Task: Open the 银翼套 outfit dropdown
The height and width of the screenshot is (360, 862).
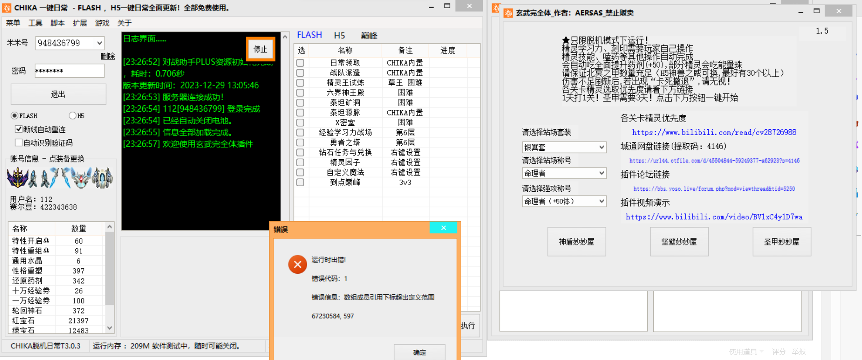Action: point(602,147)
